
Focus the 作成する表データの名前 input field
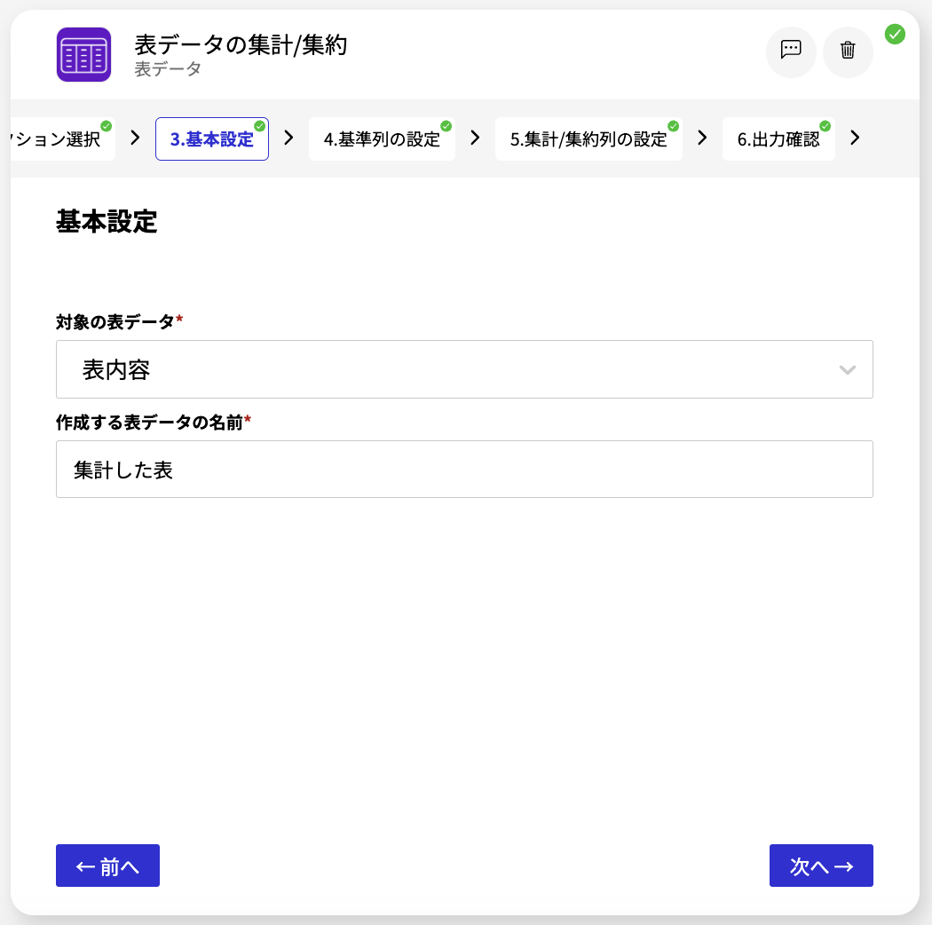(464, 469)
